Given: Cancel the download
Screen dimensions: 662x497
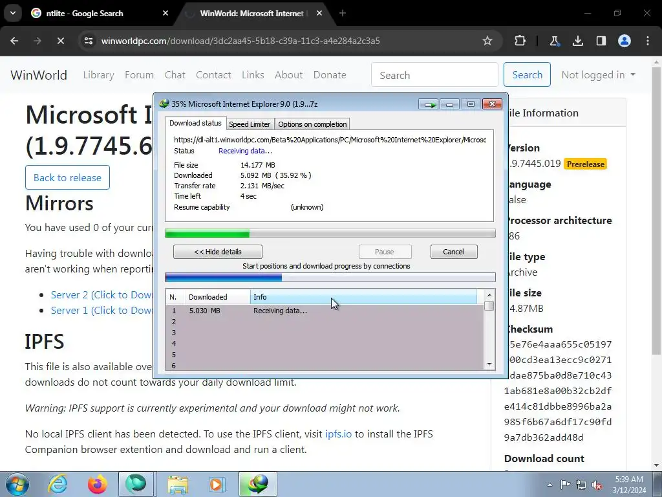Looking at the screenshot, I should click(x=454, y=252).
